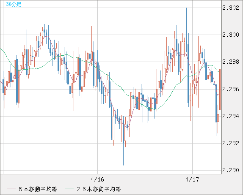Select the 2.290 price axis label
Screen dimensions: 243x195
pos(231,170)
